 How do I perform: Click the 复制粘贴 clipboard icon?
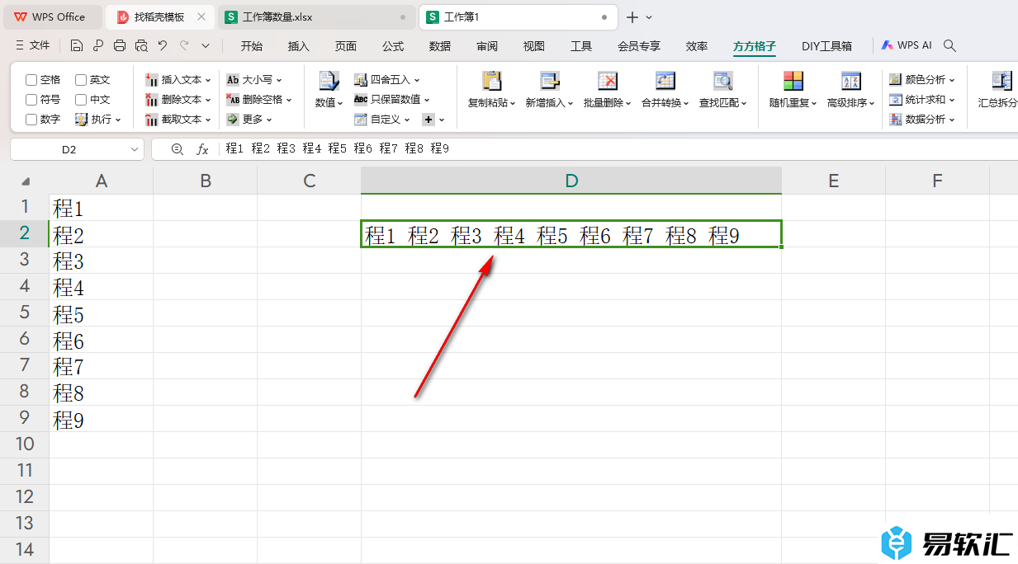[491, 81]
